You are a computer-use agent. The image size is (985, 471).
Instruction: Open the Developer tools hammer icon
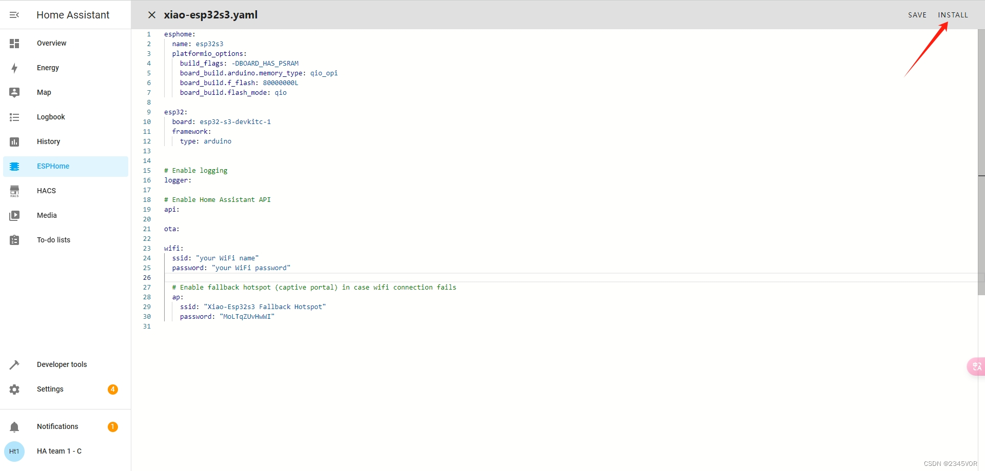click(14, 365)
